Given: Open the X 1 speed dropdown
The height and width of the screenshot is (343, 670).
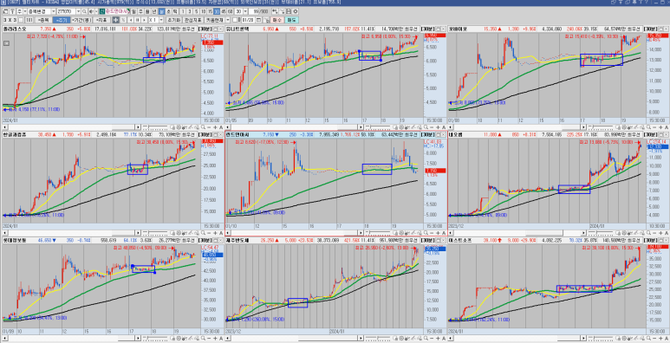Looking at the screenshot, I should click(161, 20).
